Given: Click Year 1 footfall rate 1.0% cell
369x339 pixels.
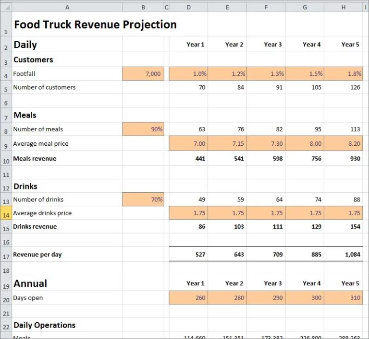Looking at the screenshot, I should pos(188,74).
